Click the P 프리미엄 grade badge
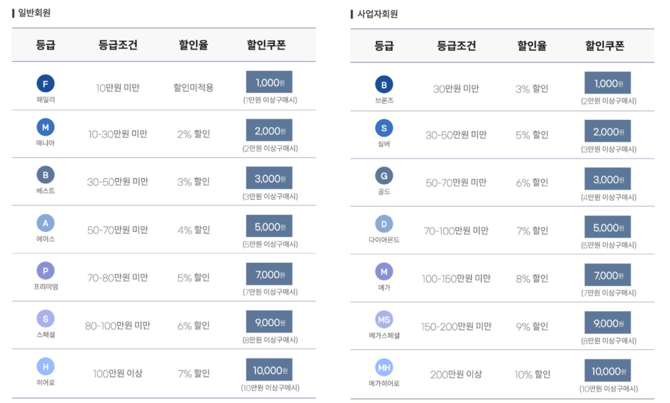Image resolution: width=670 pixels, height=403 pixels. pyautogui.click(x=46, y=271)
